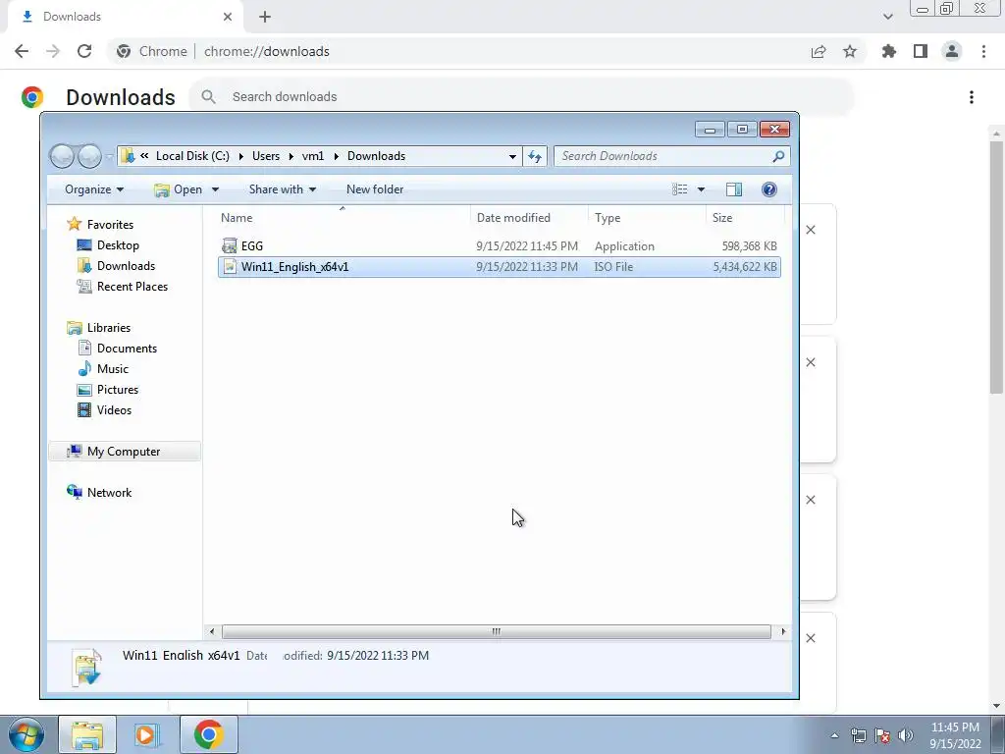
Task: Click the share page icon in Chrome
Action: [x=819, y=51]
